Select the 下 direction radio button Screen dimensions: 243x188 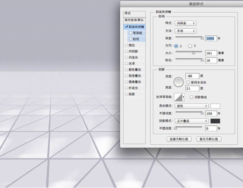190,46
